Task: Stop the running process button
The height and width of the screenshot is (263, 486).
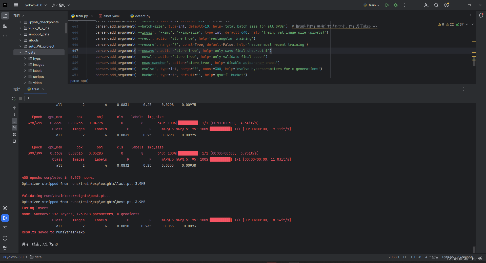Action: click(20, 99)
